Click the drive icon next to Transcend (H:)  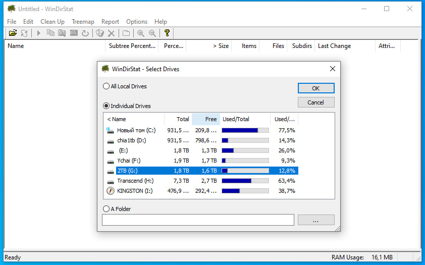[x=111, y=181]
